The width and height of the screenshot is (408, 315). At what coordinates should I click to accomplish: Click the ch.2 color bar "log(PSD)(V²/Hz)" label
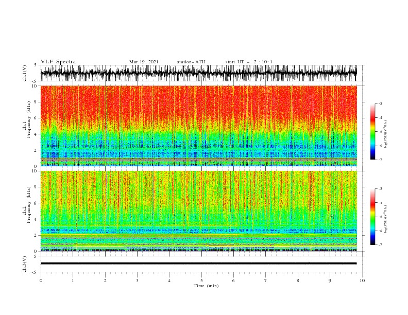pyautogui.click(x=386, y=219)
